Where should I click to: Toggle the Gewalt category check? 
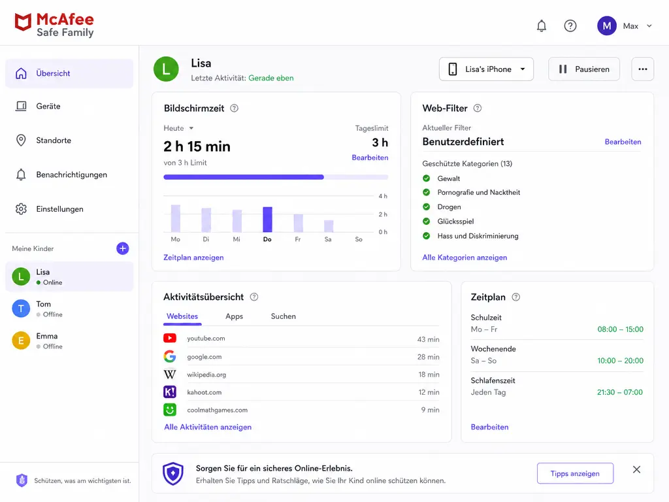[426, 178]
